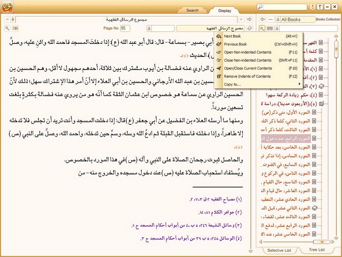Select tree item المورد التاسع: حال القيام

(286, 182)
